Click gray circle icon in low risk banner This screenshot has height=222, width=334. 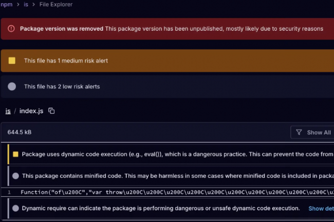pyautogui.click(x=12, y=87)
